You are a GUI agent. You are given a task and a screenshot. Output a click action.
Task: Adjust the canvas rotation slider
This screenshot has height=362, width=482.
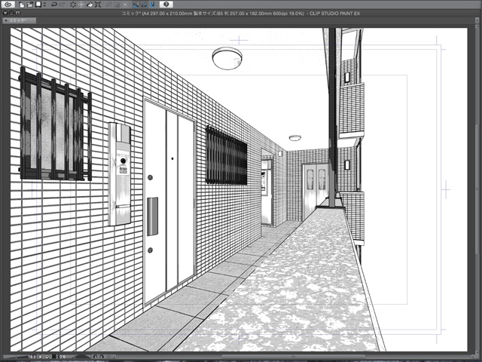tap(82, 357)
